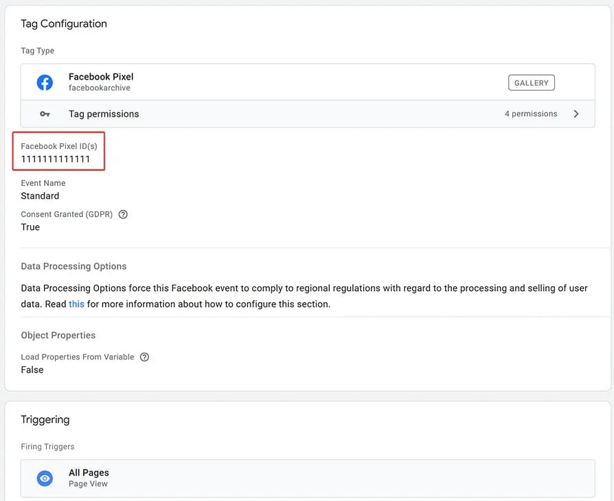614x501 pixels.
Task: Expand Tag permissions chevron arrow
Action: (576, 114)
